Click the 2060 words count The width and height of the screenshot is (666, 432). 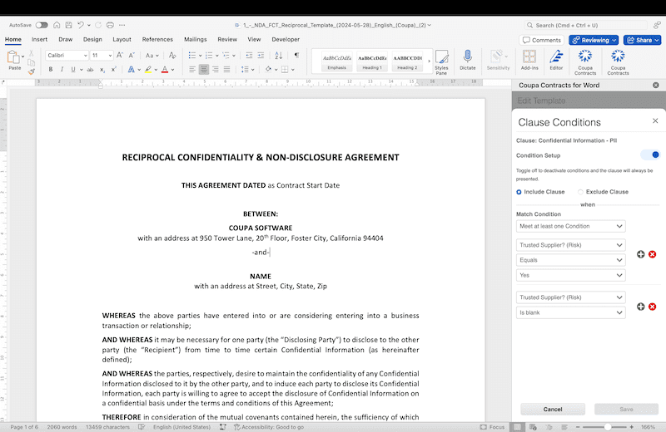[x=62, y=427]
